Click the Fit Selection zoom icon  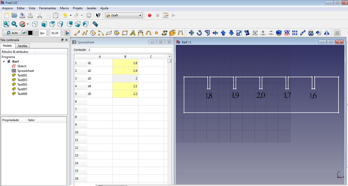pos(14,24)
